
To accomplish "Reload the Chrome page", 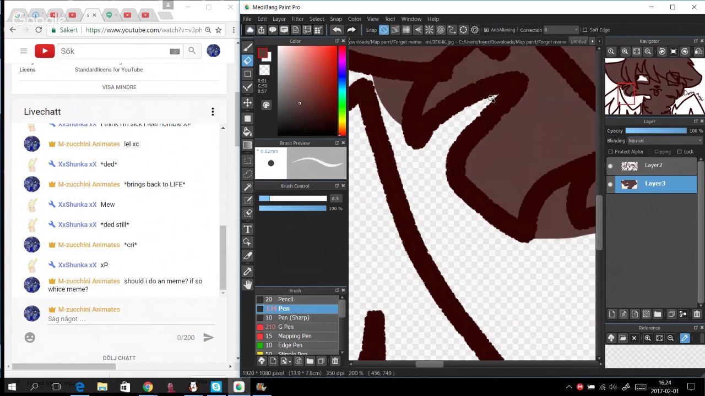I will point(39,30).
